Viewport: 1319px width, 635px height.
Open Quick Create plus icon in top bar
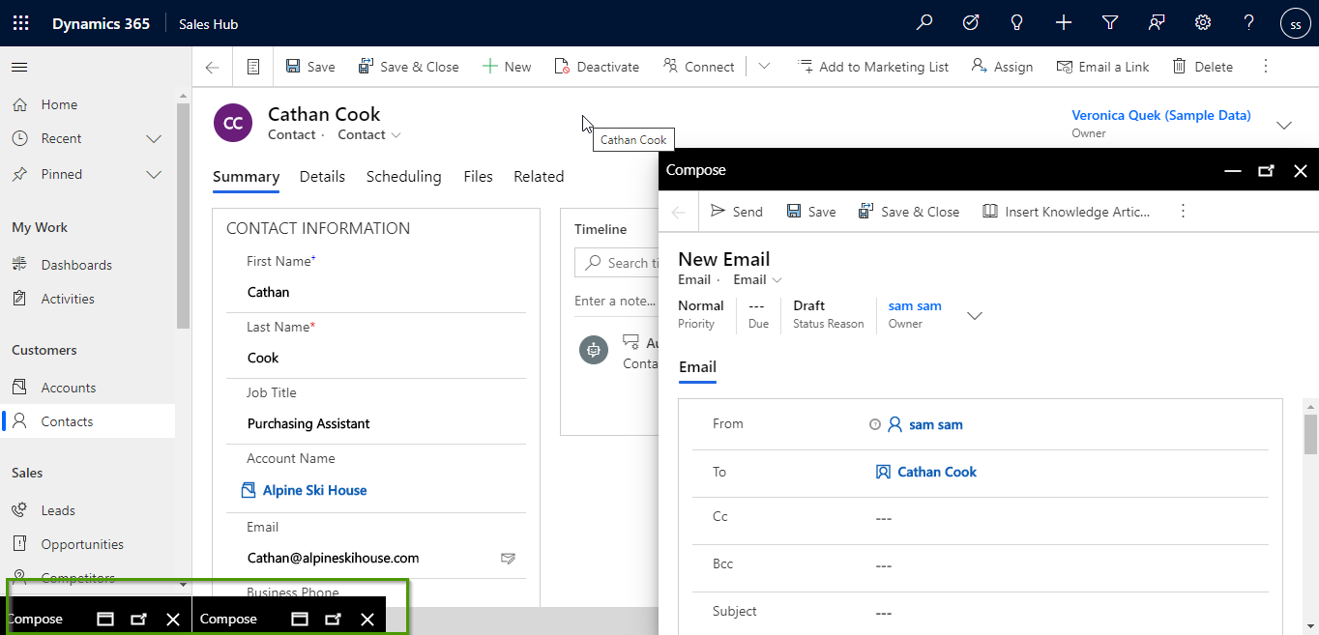[1064, 23]
